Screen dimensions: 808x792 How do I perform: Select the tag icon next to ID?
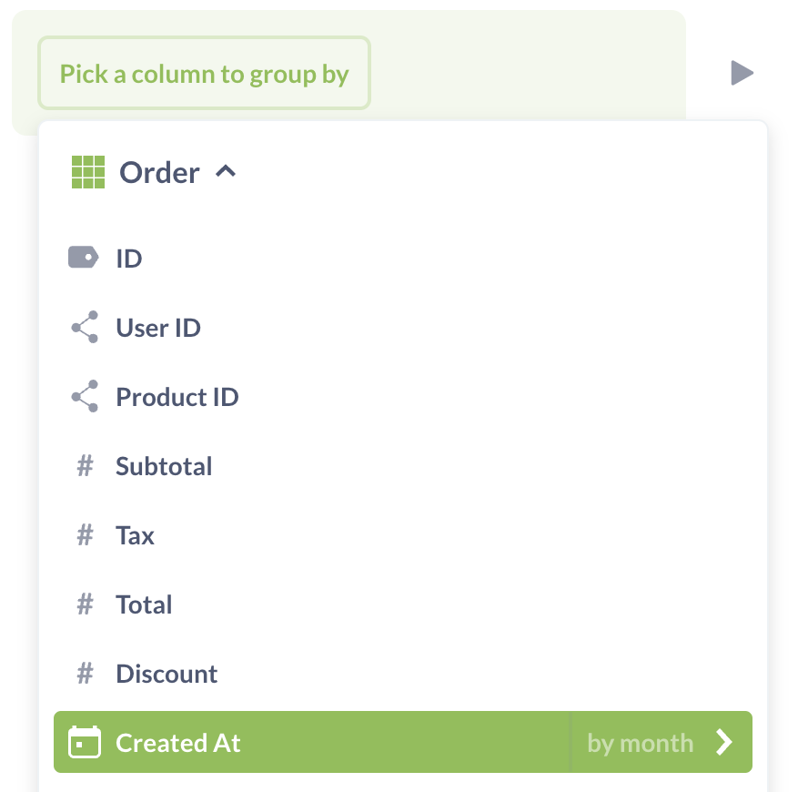pyautogui.click(x=85, y=258)
